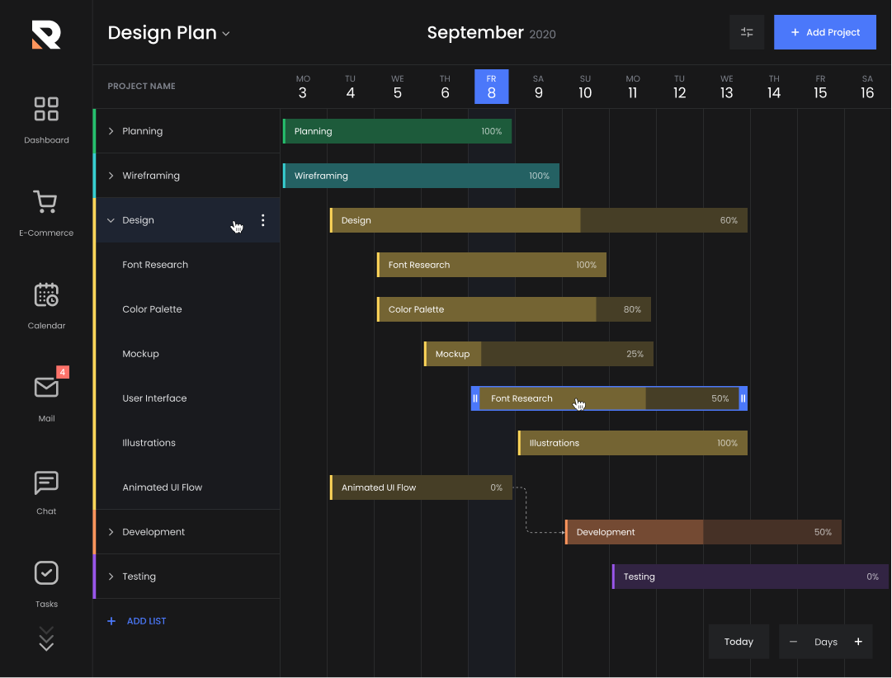892x678 pixels.
Task: Select the Color Palette subtask row
Action: coord(153,309)
